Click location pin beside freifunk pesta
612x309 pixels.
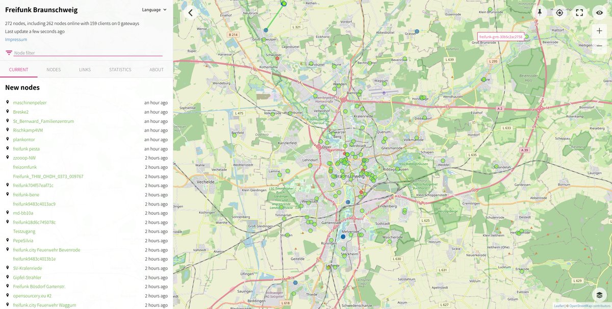[x=8, y=148]
